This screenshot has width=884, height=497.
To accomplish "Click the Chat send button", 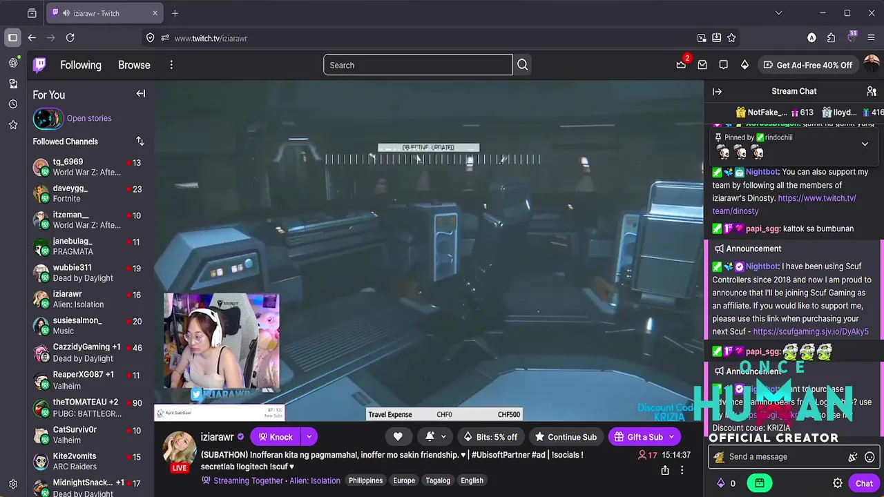I will click(864, 483).
